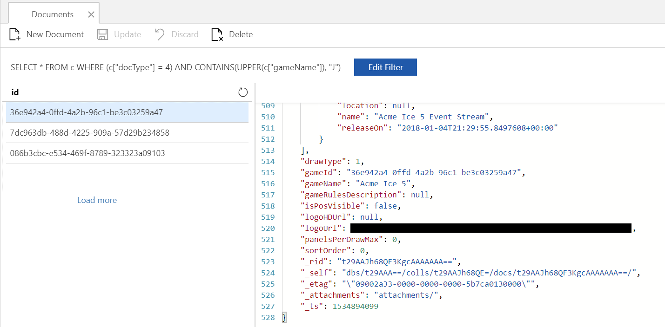665x327 pixels.
Task: Click line number 528 in editor
Action: click(268, 317)
